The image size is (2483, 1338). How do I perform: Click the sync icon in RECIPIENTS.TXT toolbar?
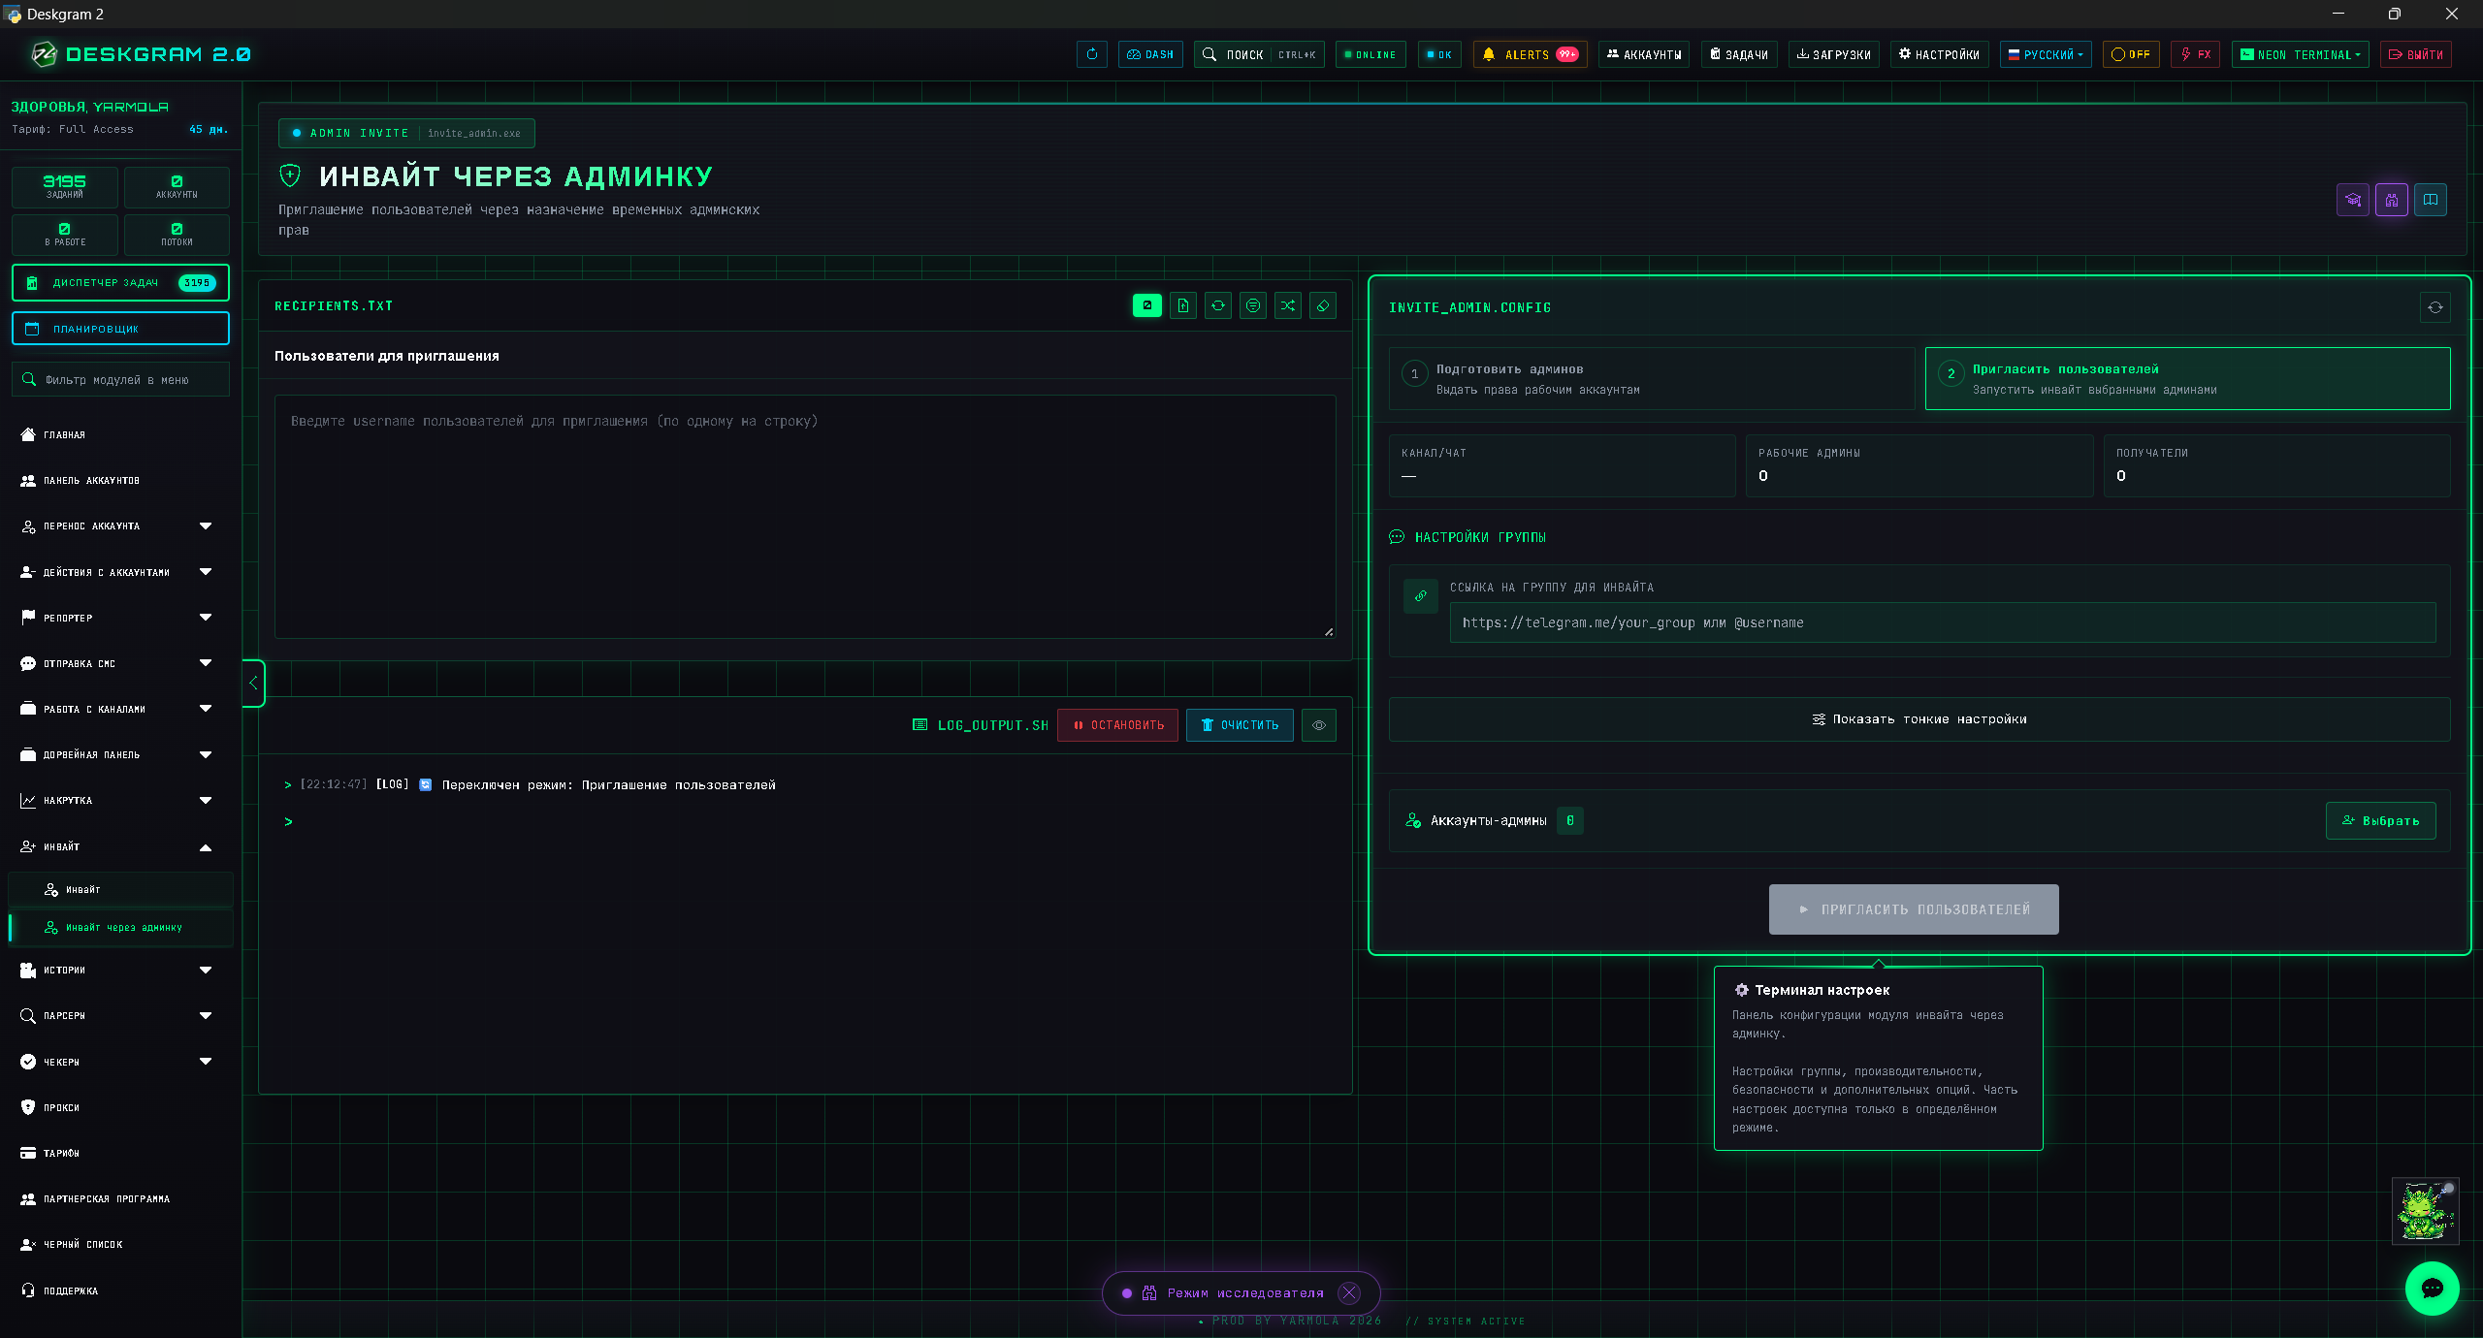point(1217,305)
